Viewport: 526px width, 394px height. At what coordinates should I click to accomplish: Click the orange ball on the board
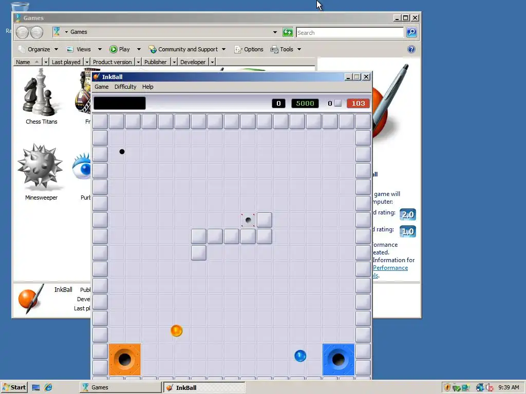tap(177, 331)
